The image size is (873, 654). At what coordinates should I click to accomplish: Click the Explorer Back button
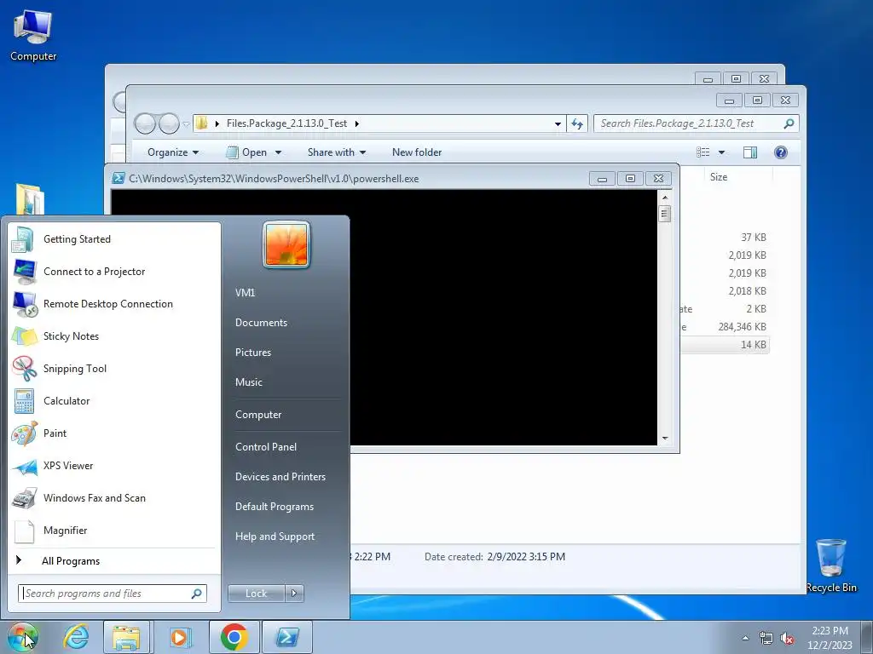point(145,123)
